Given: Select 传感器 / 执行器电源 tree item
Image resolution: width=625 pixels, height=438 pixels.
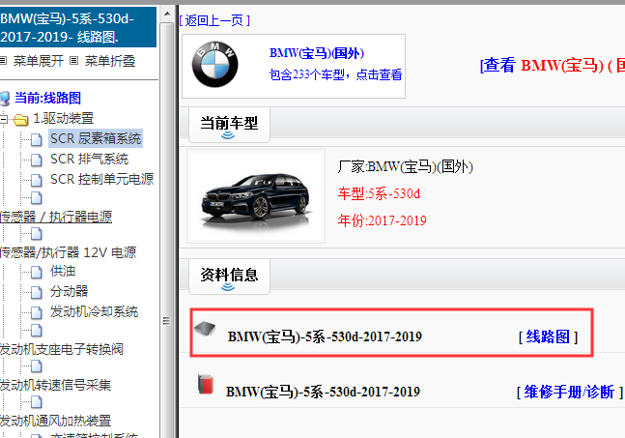Looking at the screenshot, I should point(56,217).
